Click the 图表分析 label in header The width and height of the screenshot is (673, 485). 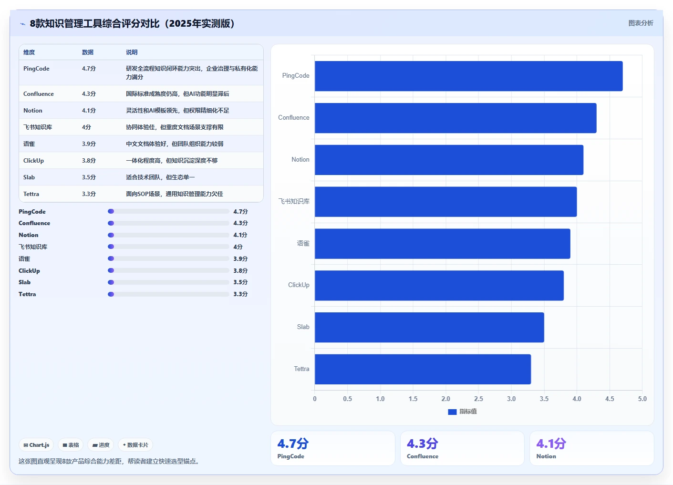(x=641, y=23)
